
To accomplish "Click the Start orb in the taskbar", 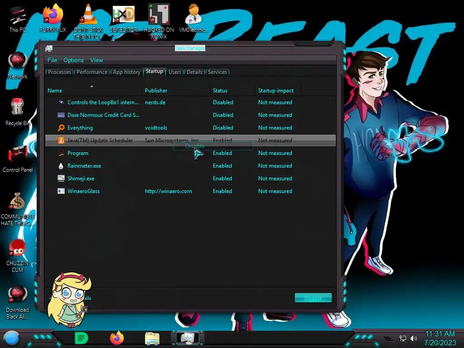I will (12, 338).
